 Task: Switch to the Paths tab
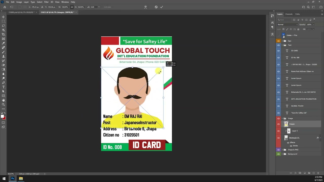(x=298, y=14)
